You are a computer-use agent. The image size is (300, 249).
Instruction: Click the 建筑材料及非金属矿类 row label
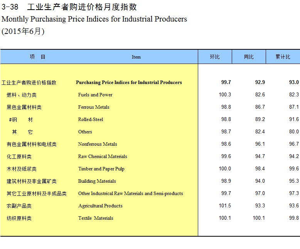point(32,181)
